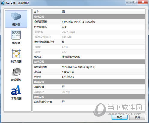Click the 视频设置 section header
Image resolution: width=149 pixels, height=123 pixels.
click(89, 17)
